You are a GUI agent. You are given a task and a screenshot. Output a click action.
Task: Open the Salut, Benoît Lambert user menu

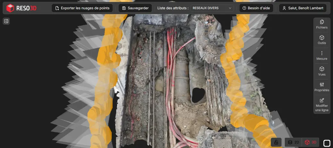(x=303, y=8)
